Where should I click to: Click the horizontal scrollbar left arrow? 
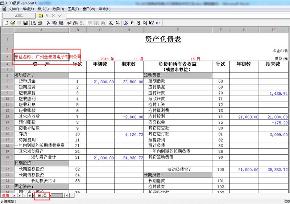(67, 196)
